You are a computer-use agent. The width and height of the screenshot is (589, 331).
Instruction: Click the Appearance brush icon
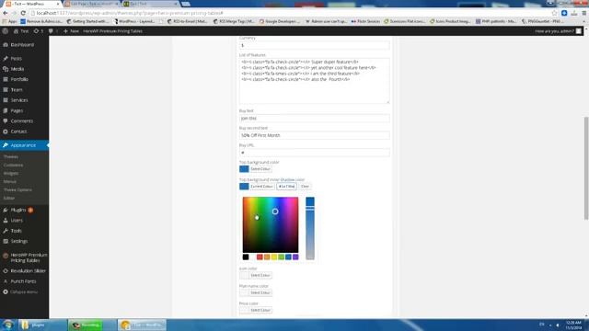[x=6, y=145]
